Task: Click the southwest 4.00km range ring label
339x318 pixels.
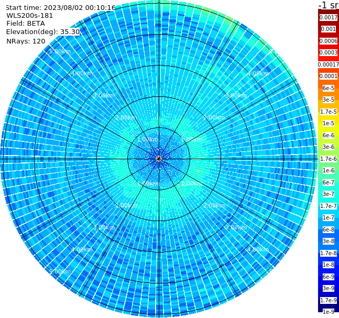Action: [82, 249]
